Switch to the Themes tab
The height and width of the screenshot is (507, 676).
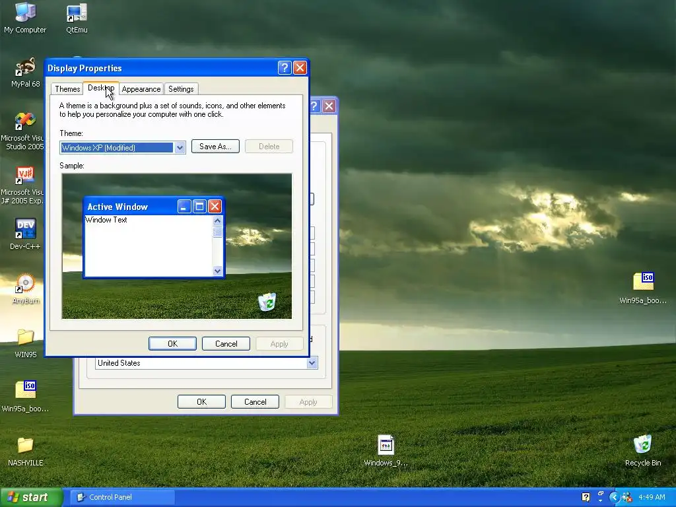coord(67,89)
